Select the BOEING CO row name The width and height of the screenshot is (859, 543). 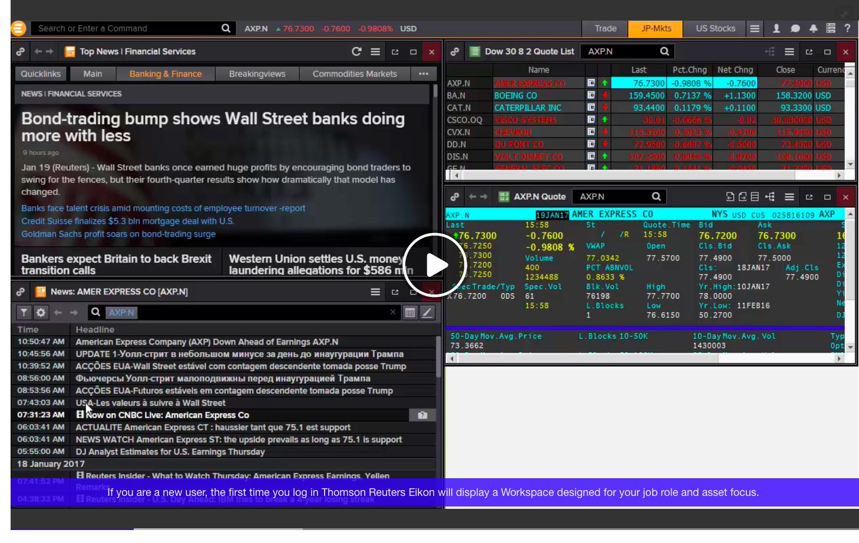[516, 95]
